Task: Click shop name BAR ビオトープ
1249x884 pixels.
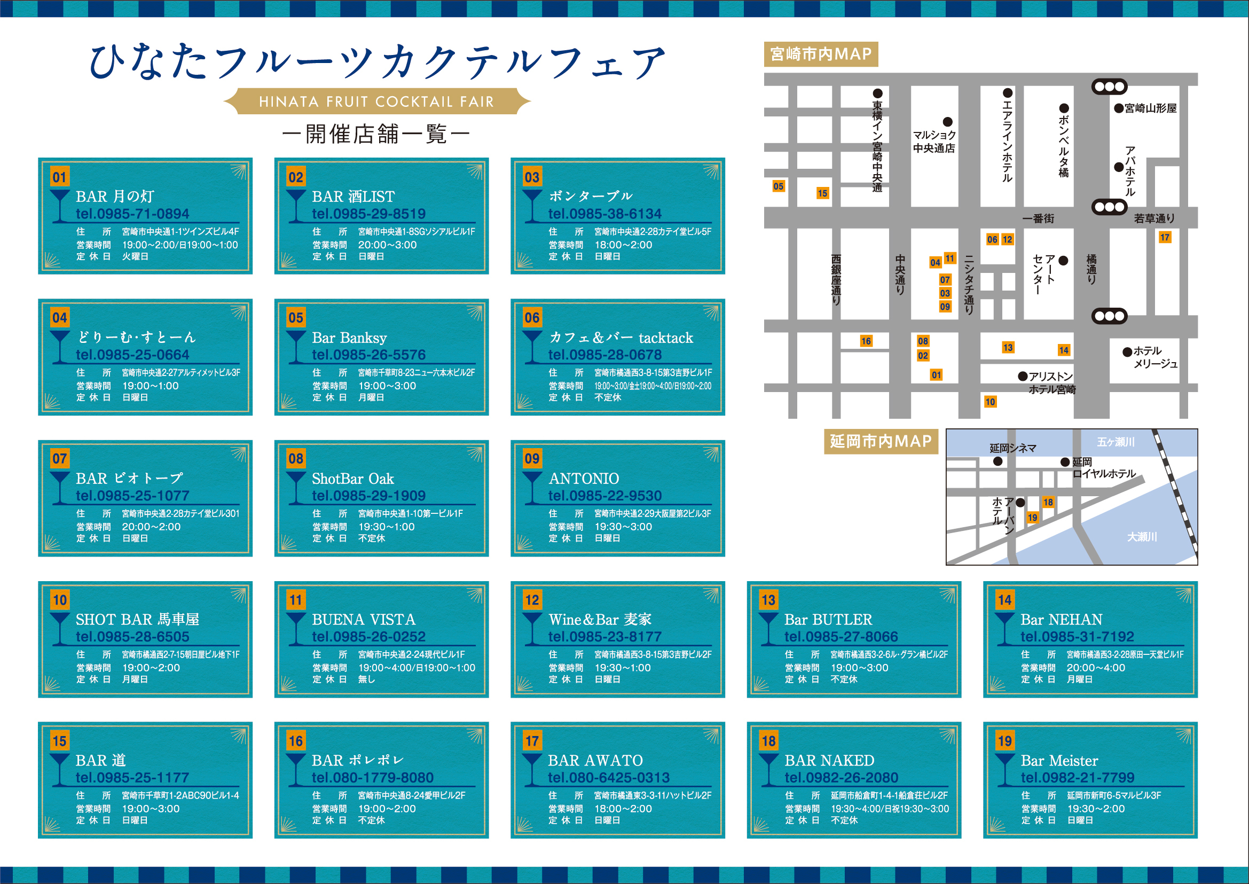Action: pyautogui.click(x=130, y=479)
